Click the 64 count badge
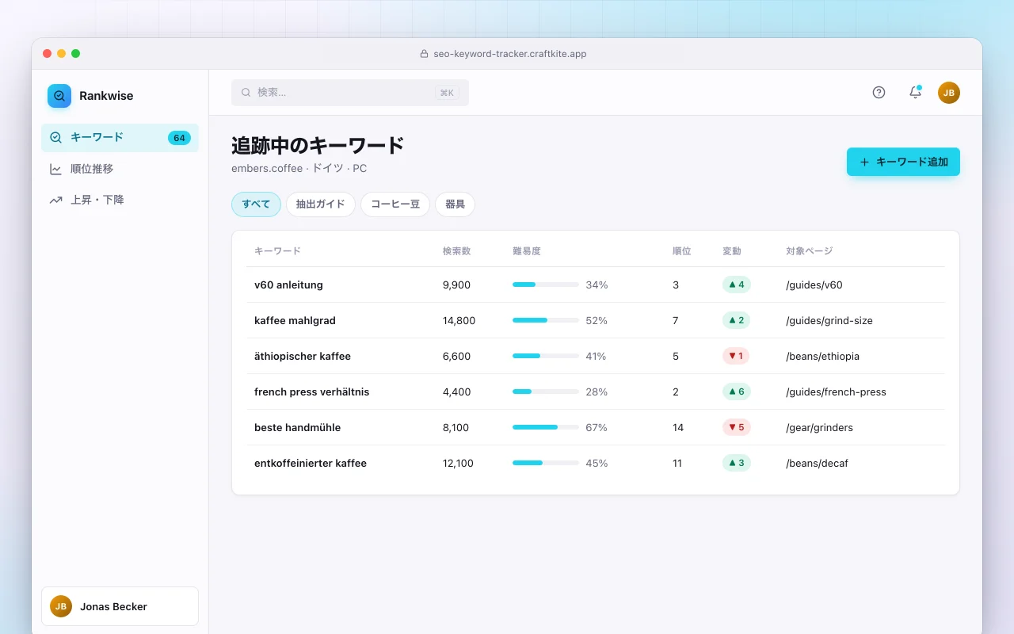 click(179, 138)
